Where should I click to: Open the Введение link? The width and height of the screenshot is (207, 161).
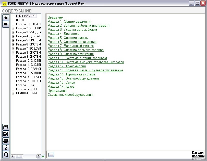[x=55, y=18]
